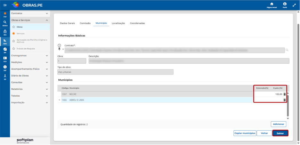Delete the RECIFE row with trash icon
Image resolution: width=300 pixels, height=145 pixels.
pos(285,94)
